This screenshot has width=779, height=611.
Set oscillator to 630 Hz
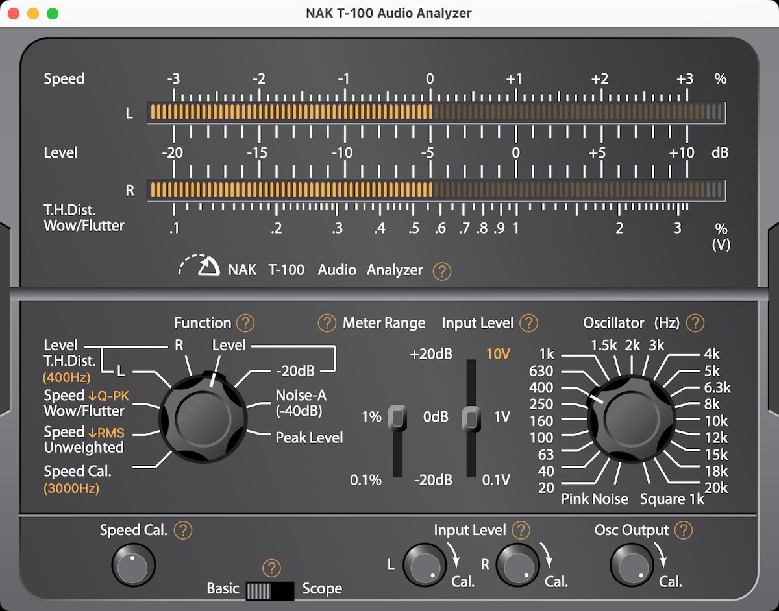coord(541,371)
